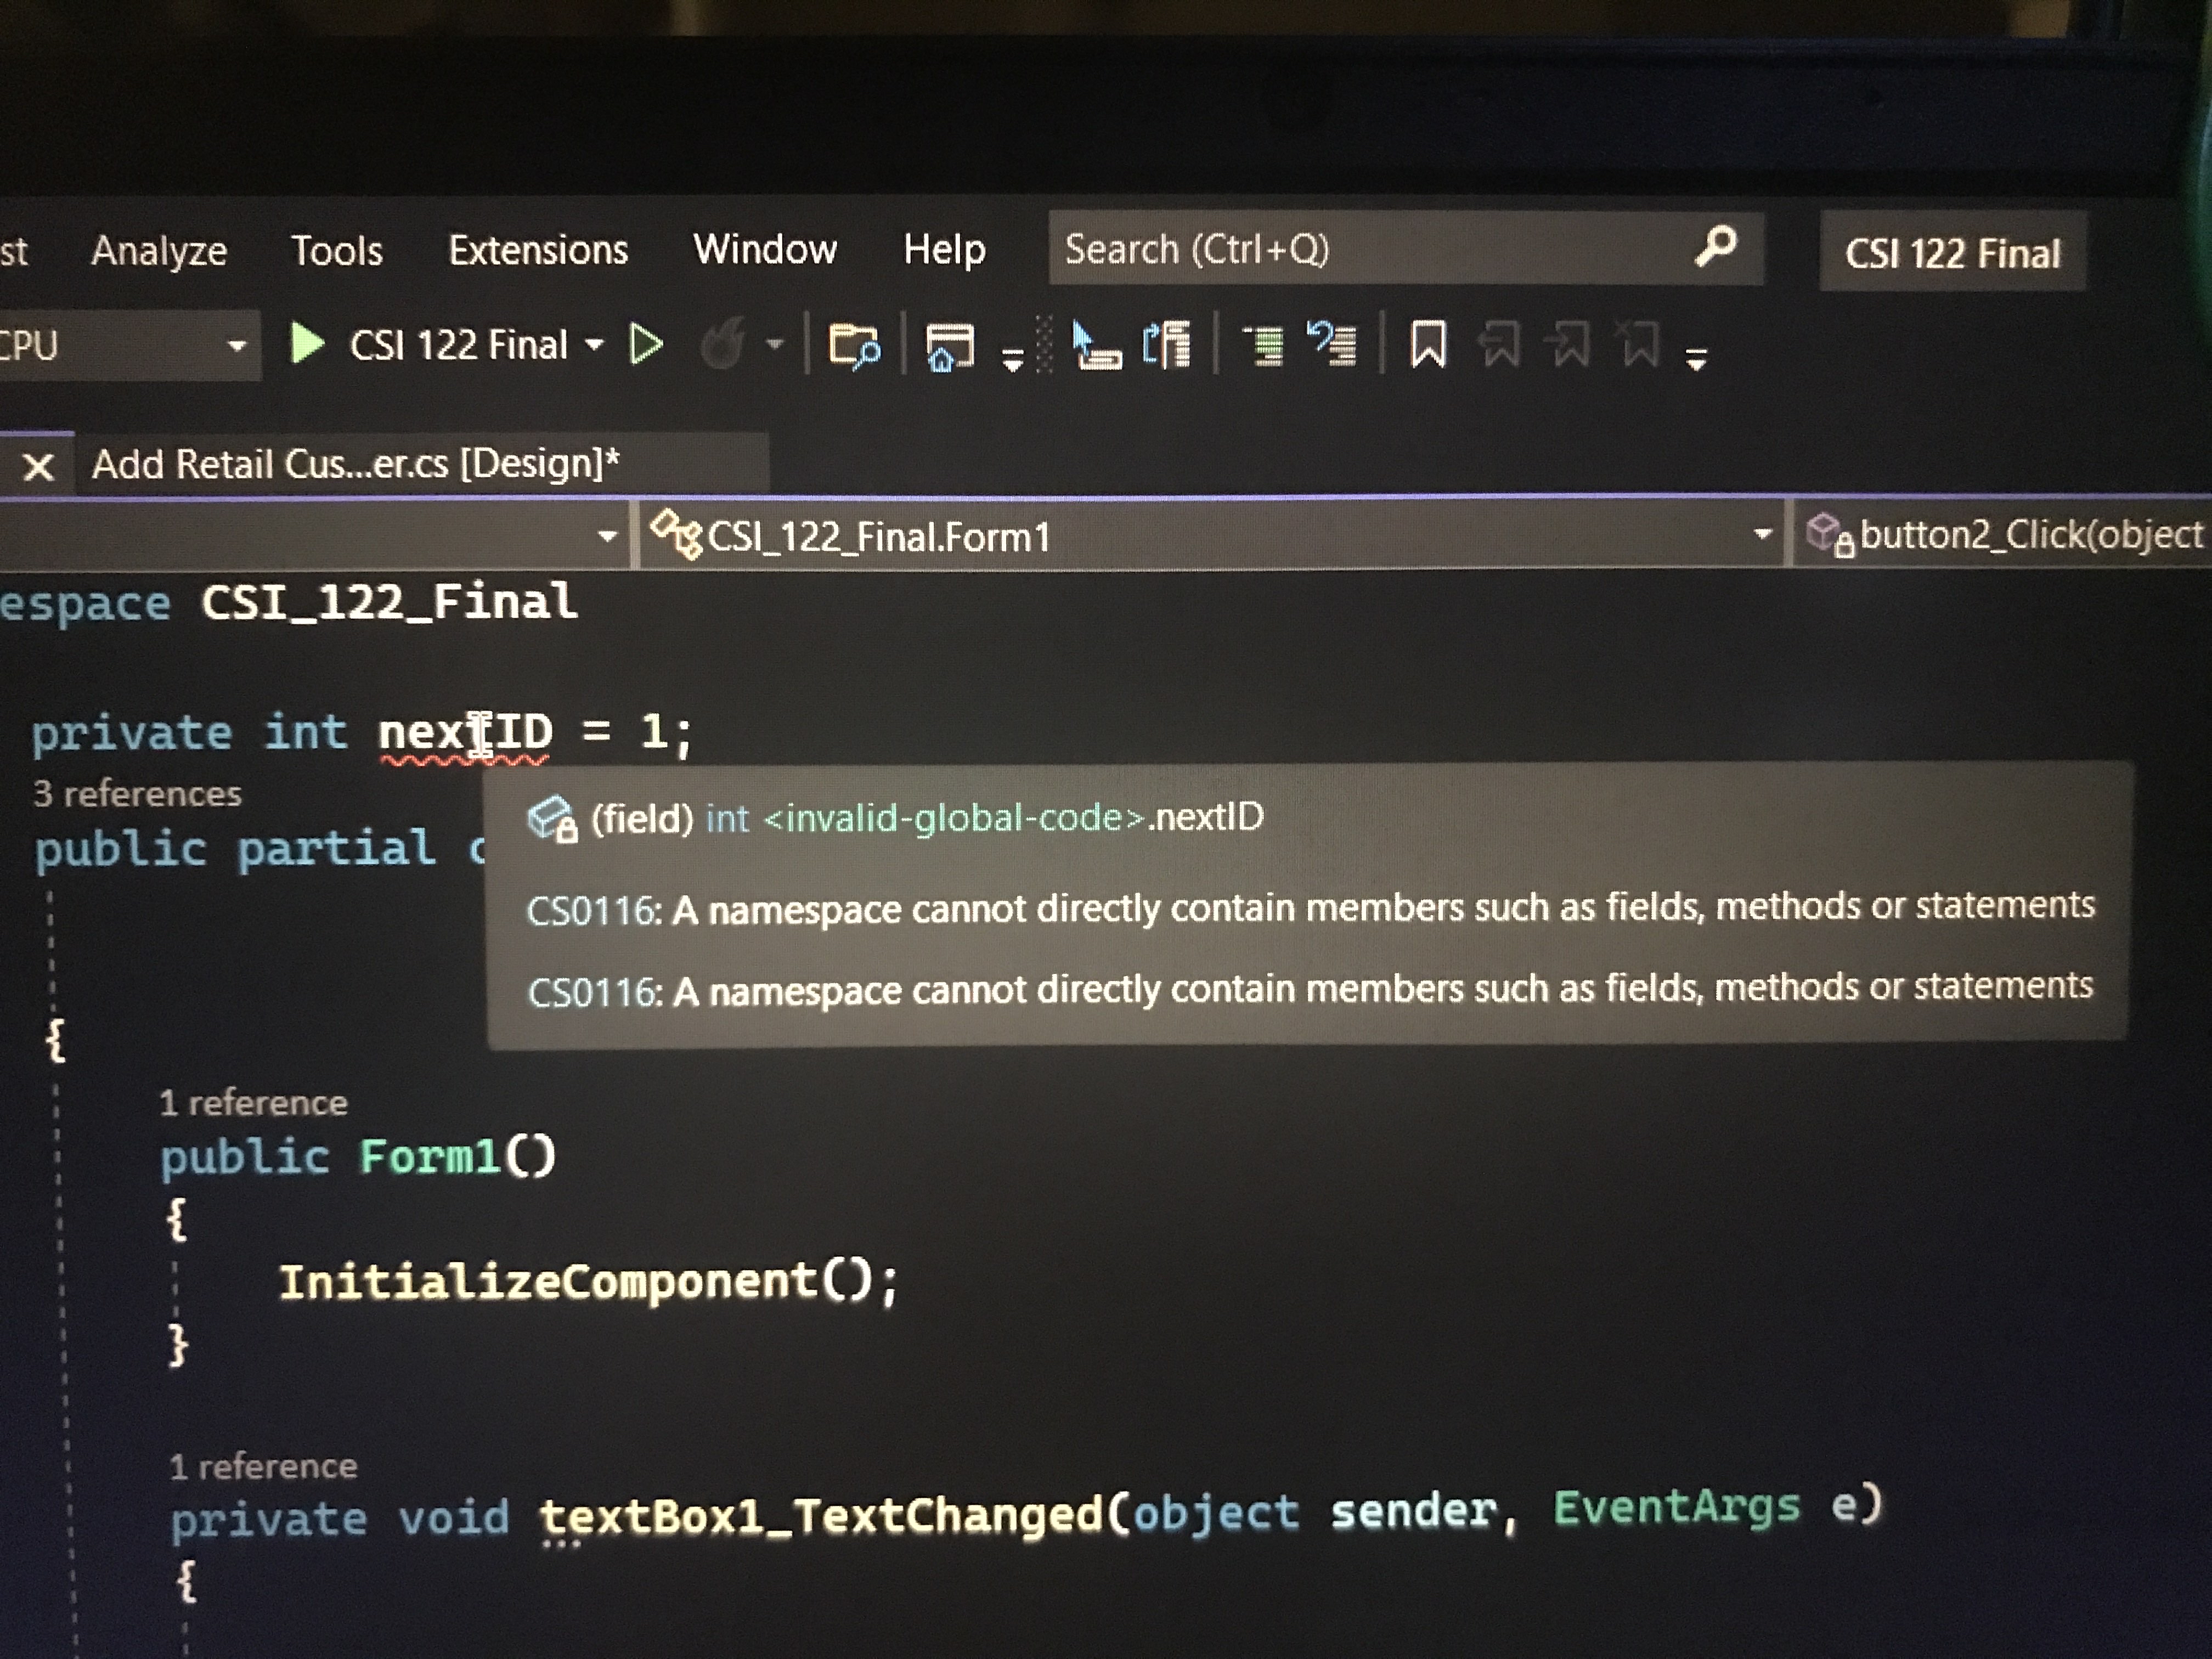Go to previous bookmark icon
Screen dimensions: 2212x1659
[1499, 345]
